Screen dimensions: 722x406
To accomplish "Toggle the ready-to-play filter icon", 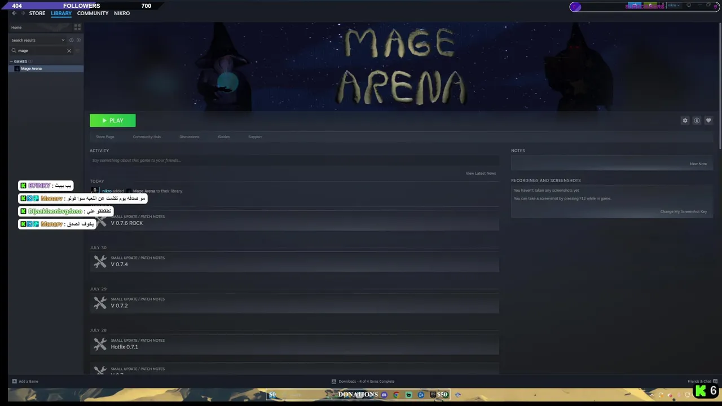I will coord(78,40).
